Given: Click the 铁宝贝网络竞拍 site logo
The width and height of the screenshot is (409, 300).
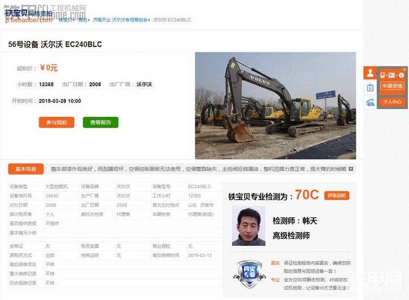Looking at the screenshot, I should pyautogui.click(x=29, y=16).
